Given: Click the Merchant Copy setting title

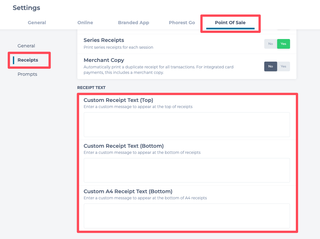Looking at the screenshot, I should [x=104, y=60].
